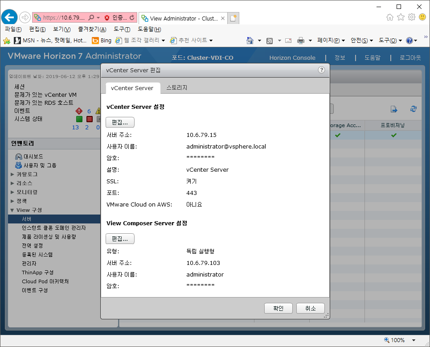The width and height of the screenshot is (430, 347).
Task: Select 인스턴트 클론 도메인 관리자
Action: (x=54, y=228)
